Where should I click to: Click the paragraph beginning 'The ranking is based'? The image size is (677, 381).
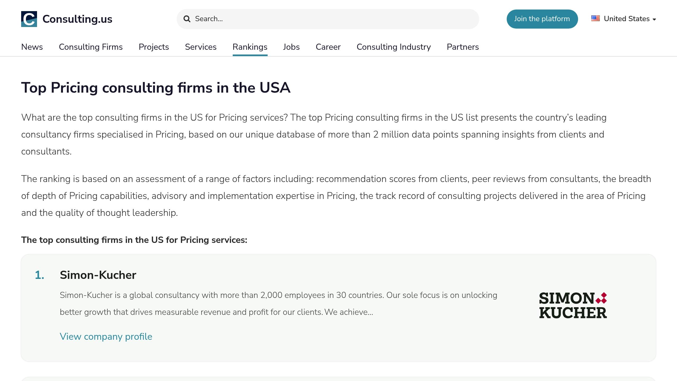[336, 196]
